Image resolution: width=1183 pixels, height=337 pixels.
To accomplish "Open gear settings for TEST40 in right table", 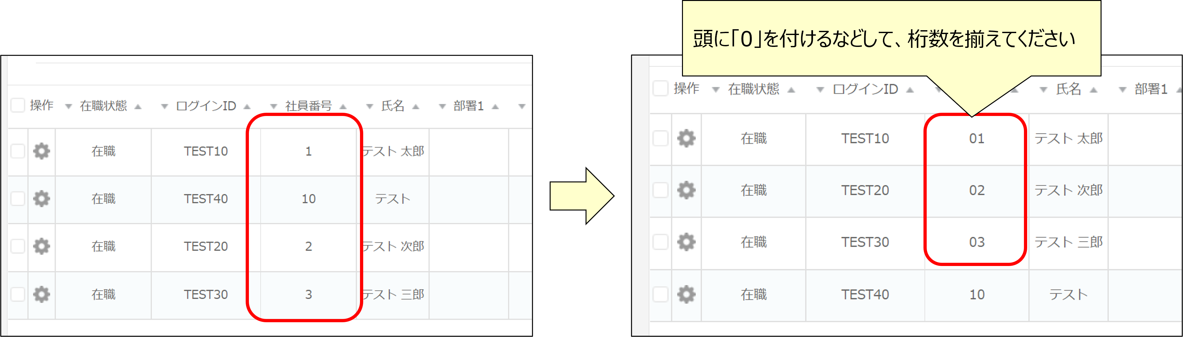I will coord(686,294).
